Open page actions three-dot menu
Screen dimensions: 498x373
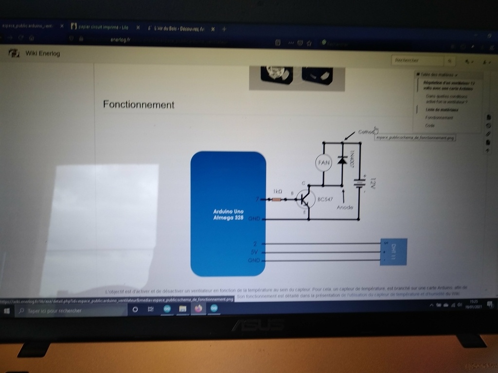pos(291,43)
